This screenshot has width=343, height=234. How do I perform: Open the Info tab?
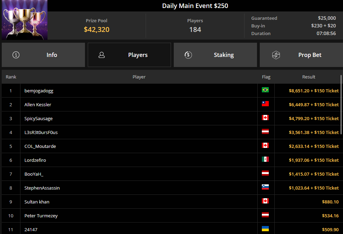43,55
